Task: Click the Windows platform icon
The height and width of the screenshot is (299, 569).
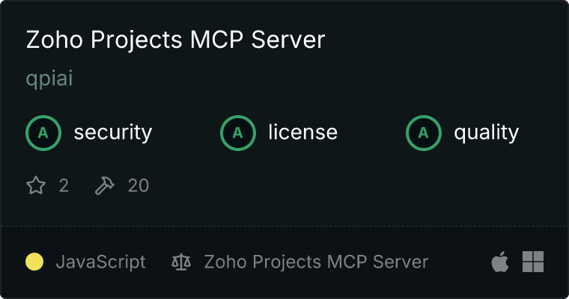Action: (533, 262)
